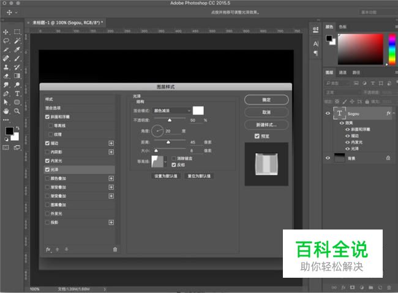The height and width of the screenshot is (293, 398).
Task: Select the Brush tool
Action: (17, 59)
